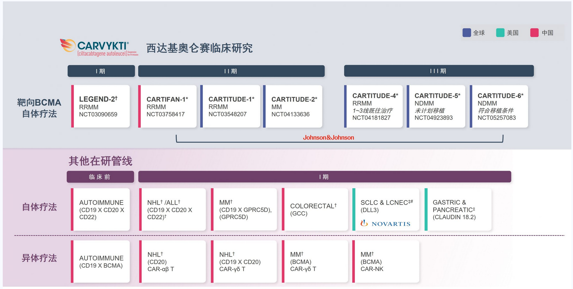Click the NCT04133636 trial number
573x289 pixels.
click(x=290, y=114)
